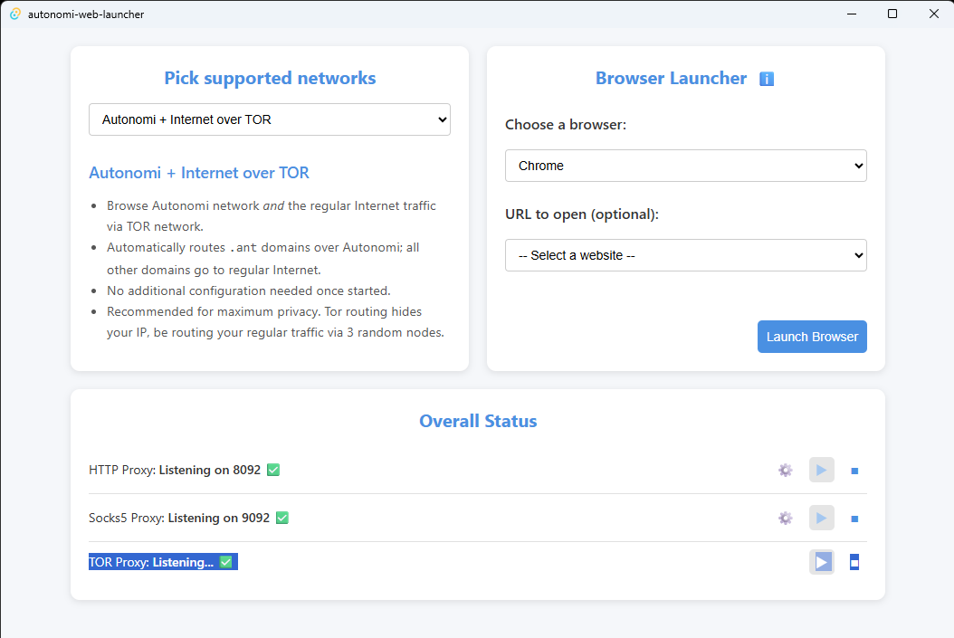Start the HTTP Proxy with play button
The height and width of the screenshot is (638, 954).
click(821, 471)
